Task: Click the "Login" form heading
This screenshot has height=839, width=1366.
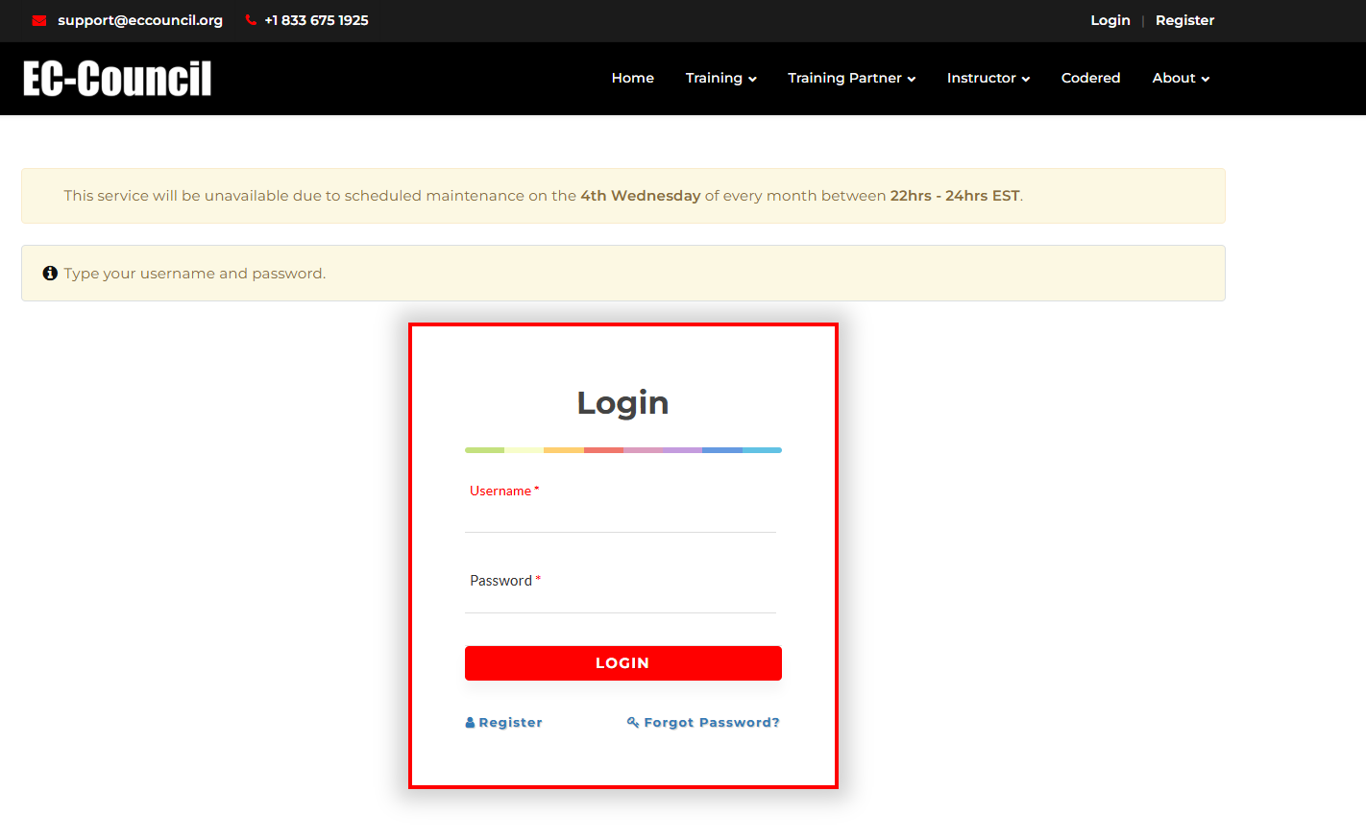Action: click(x=623, y=403)
